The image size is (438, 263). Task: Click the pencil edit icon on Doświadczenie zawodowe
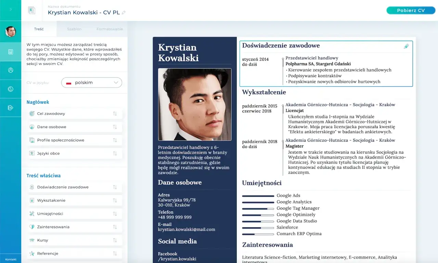pos(407,46)
